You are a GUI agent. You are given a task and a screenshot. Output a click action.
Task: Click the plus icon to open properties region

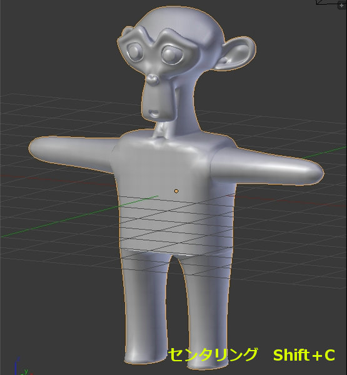341,5
